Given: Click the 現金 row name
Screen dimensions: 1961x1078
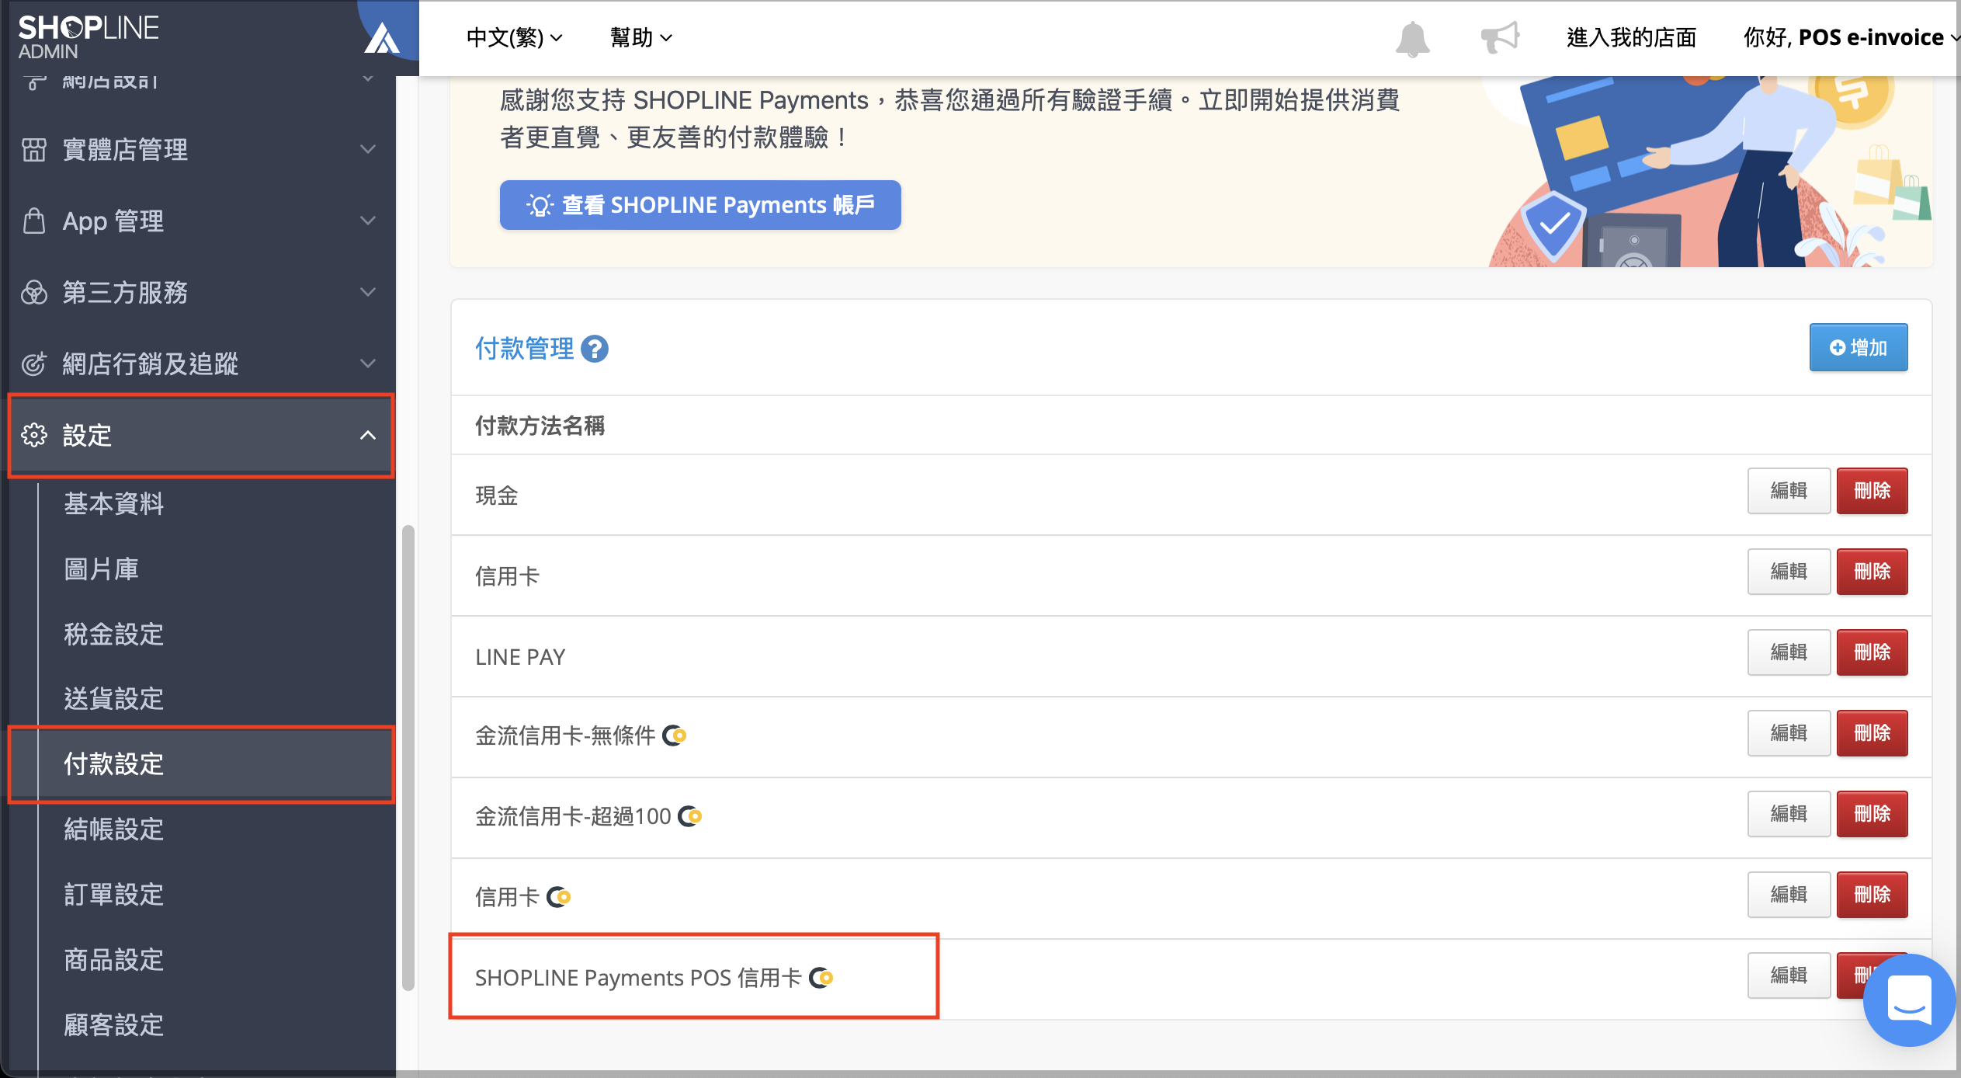Looking at the screenshot, I should 497,496.
